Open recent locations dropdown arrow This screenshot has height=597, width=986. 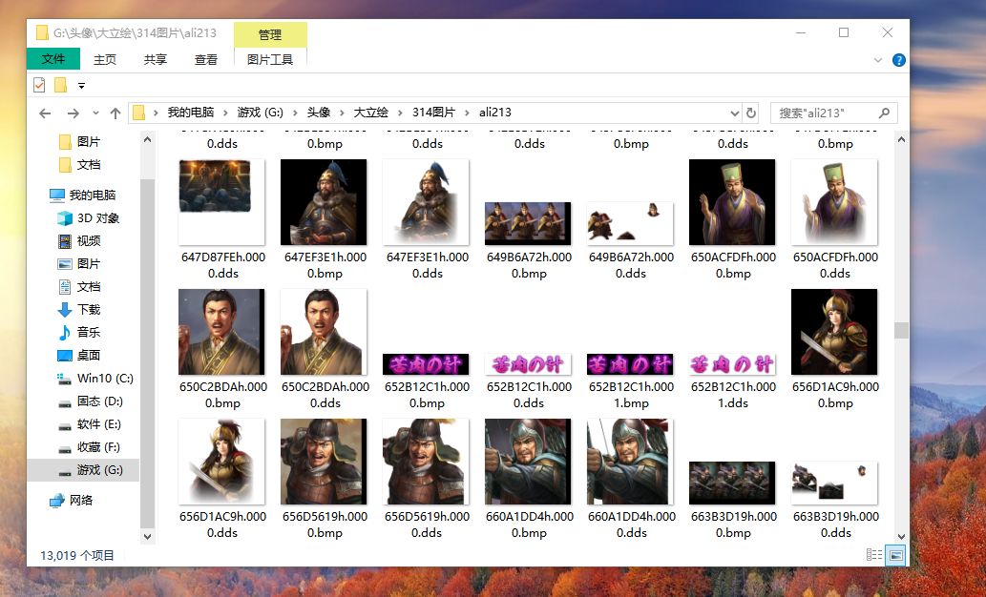(95, 113)
